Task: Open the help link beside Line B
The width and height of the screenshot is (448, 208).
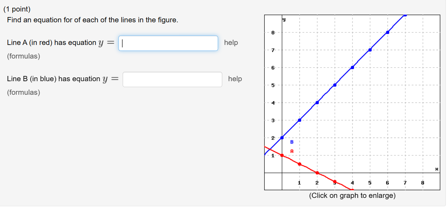Action: click(x=235, y=79)
